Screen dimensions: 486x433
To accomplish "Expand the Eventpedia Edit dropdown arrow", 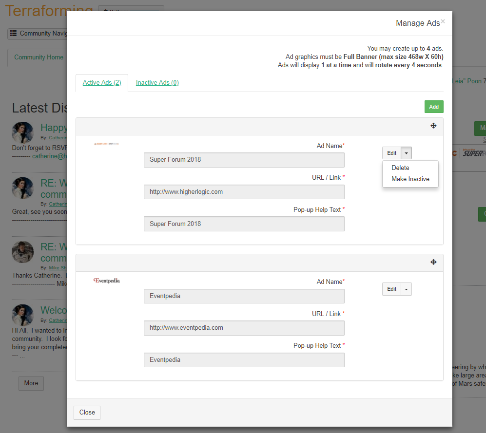I will point(407,289).
